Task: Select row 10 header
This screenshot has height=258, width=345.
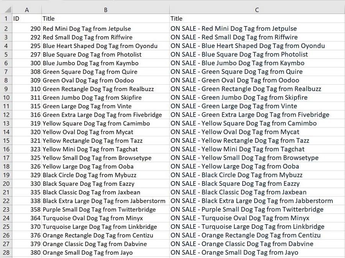Action: pyautogui.click(x=6, y=98)
